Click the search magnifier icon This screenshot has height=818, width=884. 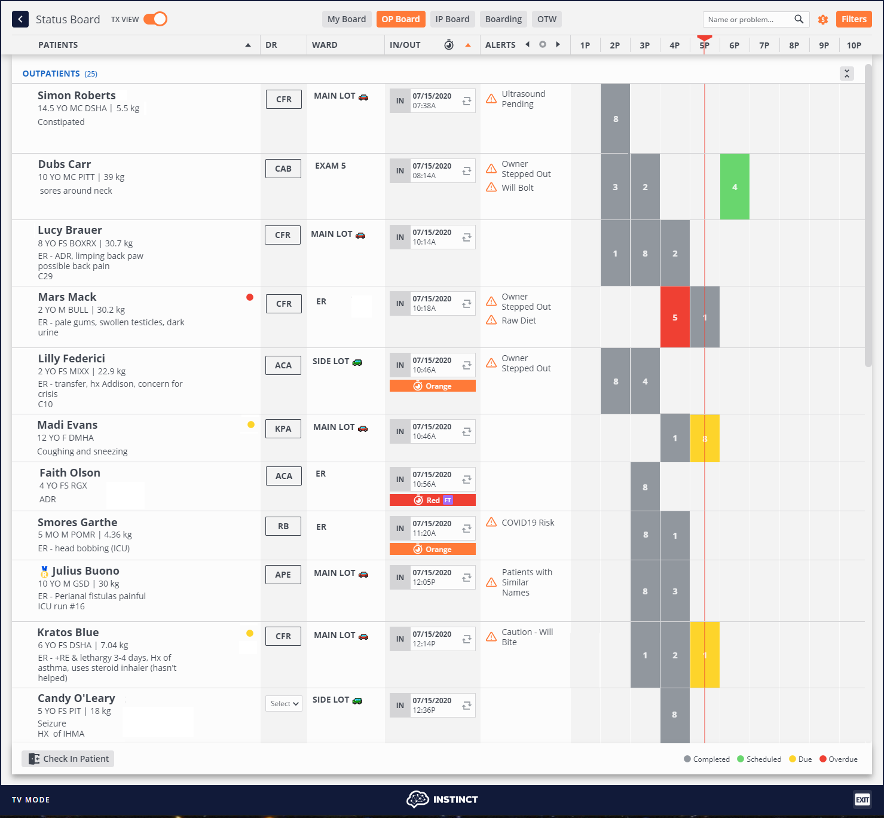tap(799, 19)
